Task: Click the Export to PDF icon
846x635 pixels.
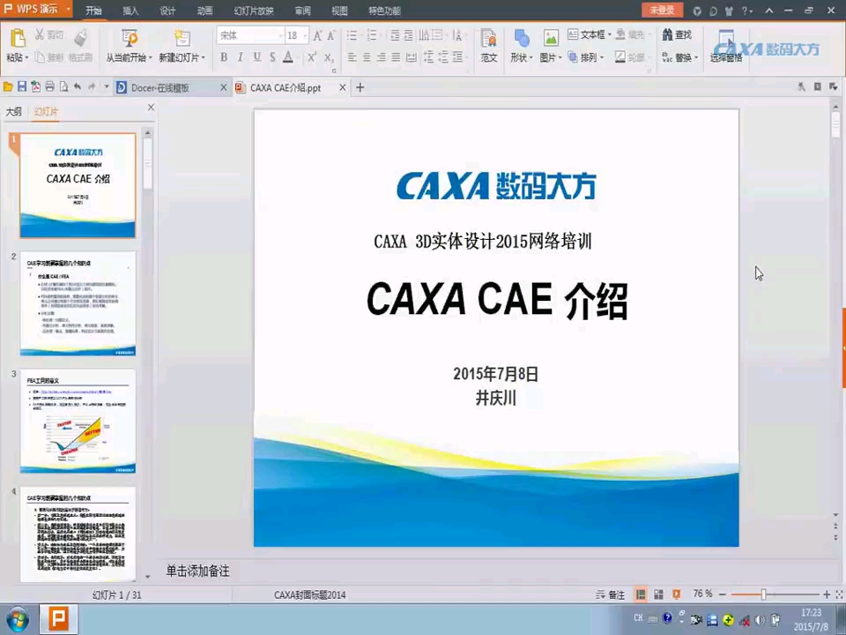Action: click(x=35, y=87)
